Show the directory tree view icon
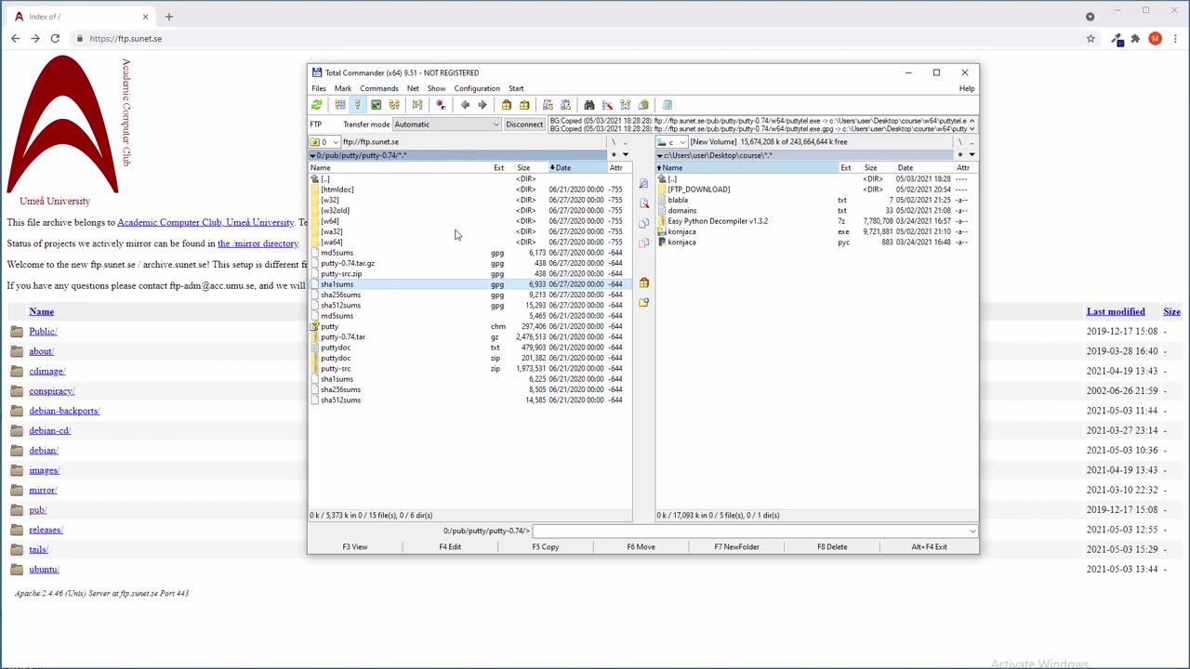Image resolution: width=1190 pixels, height=669 pixels. (394, 105)
